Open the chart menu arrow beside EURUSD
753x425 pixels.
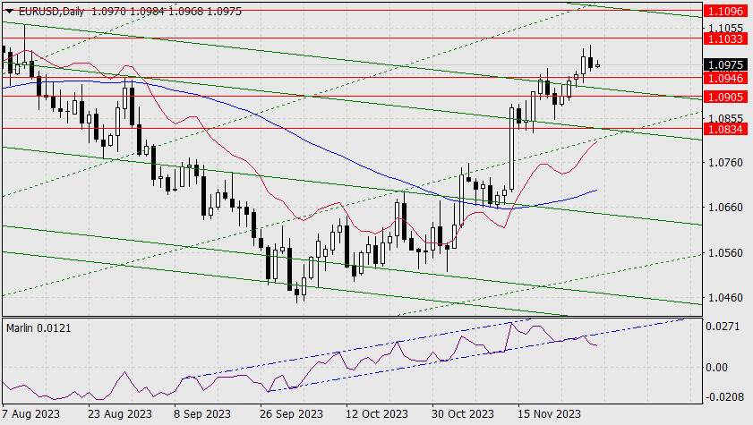click(10, 12)
